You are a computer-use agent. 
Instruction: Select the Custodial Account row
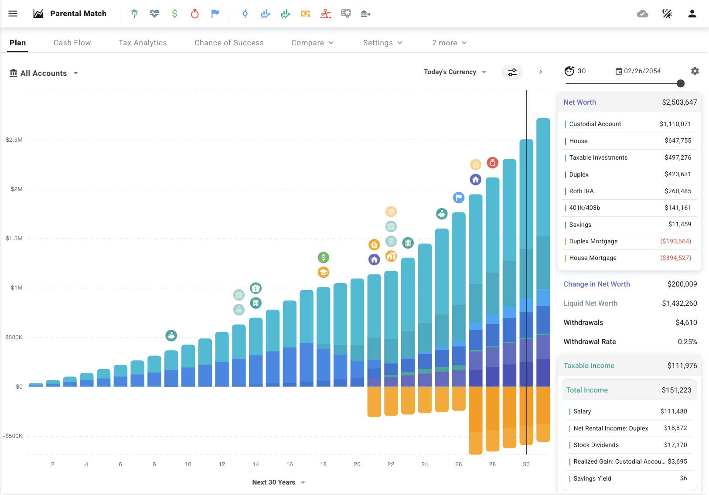click(630, 124)
